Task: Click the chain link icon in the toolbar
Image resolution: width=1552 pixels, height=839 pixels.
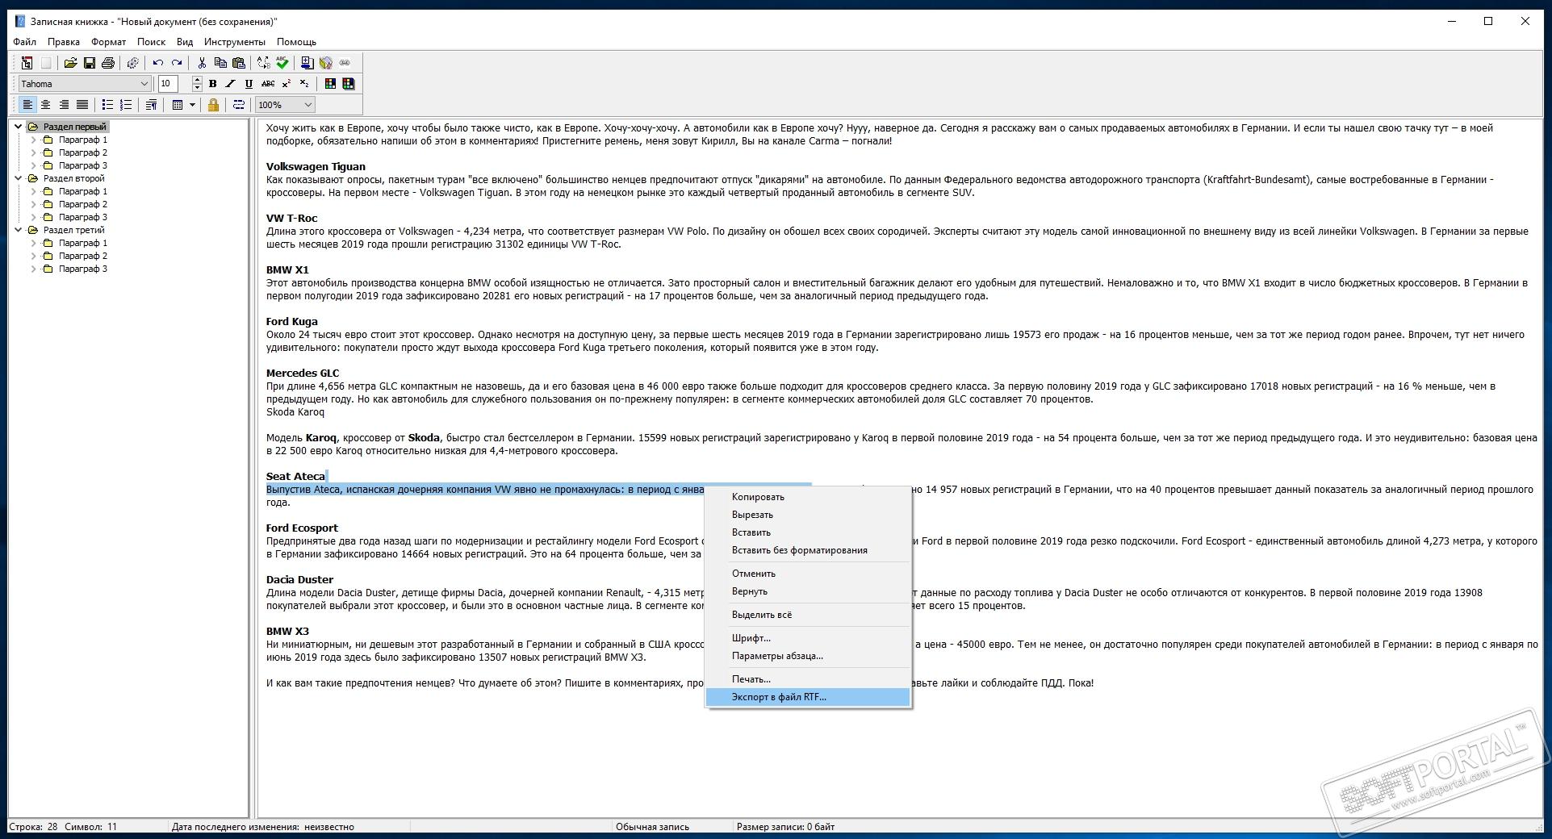Action: 345,62
